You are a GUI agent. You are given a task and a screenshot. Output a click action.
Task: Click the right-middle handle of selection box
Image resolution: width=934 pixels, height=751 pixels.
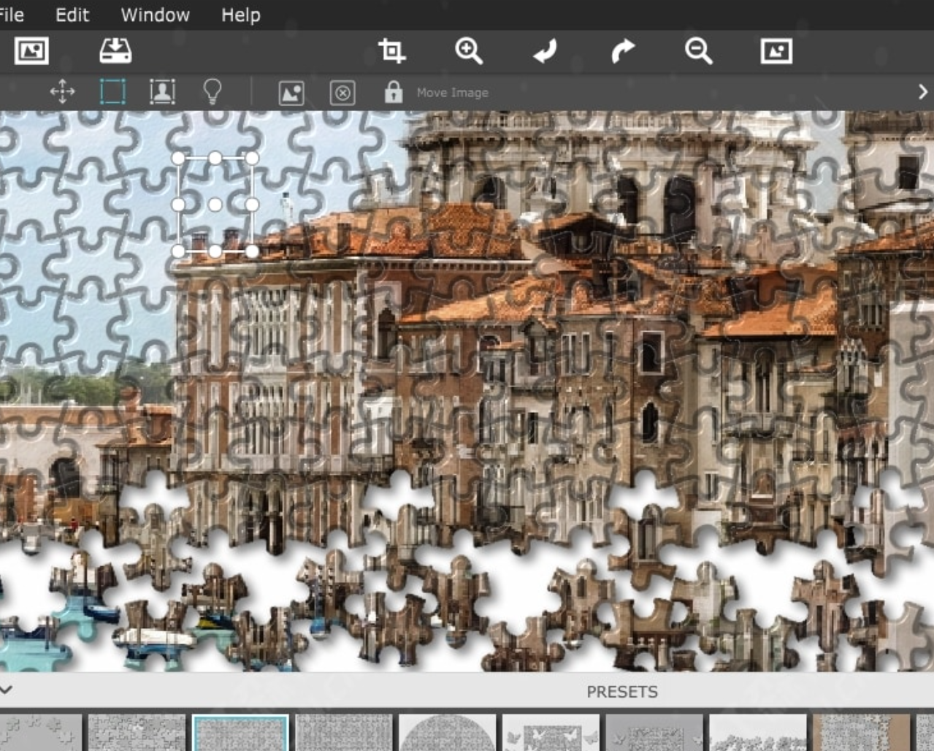click(252, 205)
